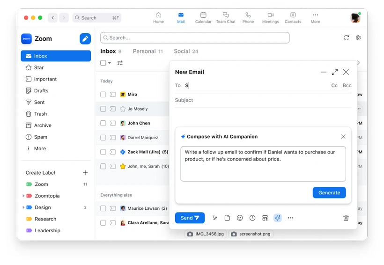Image resolution: width=384 pixels, height=265 pixels.
Task: Open the IMG_3456.jpg attachment
Action: [x=206, y=234]
